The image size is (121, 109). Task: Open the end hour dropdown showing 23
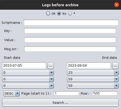click(93, 72)
